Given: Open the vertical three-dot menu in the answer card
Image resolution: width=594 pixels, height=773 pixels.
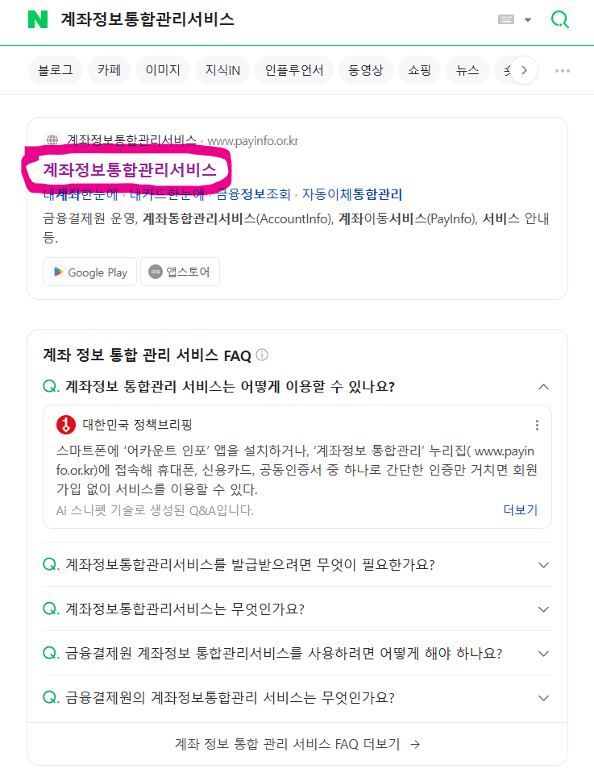Looking at the screenshot, I should pyautogui.click(x=537, y=425).
